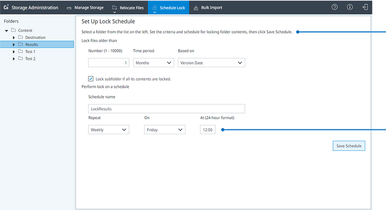Open the Based on Version Date dropdown
The image size is (386, 210).
point(211,63)
